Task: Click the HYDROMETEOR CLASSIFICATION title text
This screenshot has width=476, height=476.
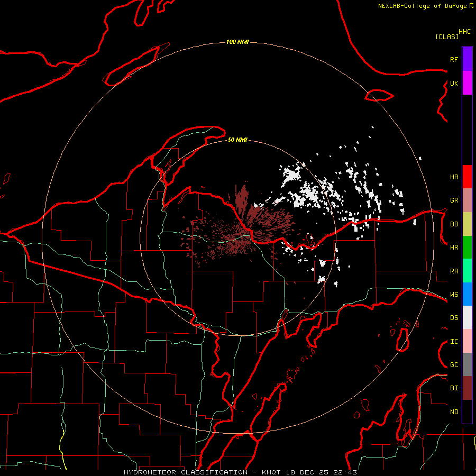Action: click(x=186, y=472)
